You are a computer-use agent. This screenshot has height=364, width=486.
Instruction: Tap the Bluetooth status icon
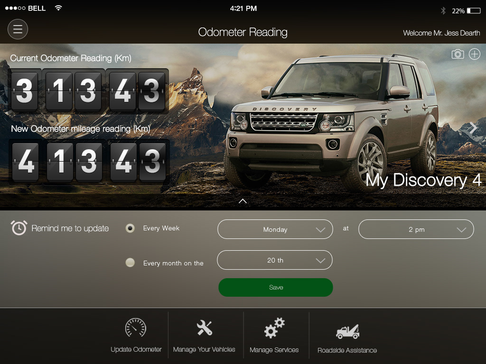coord(443,11)
